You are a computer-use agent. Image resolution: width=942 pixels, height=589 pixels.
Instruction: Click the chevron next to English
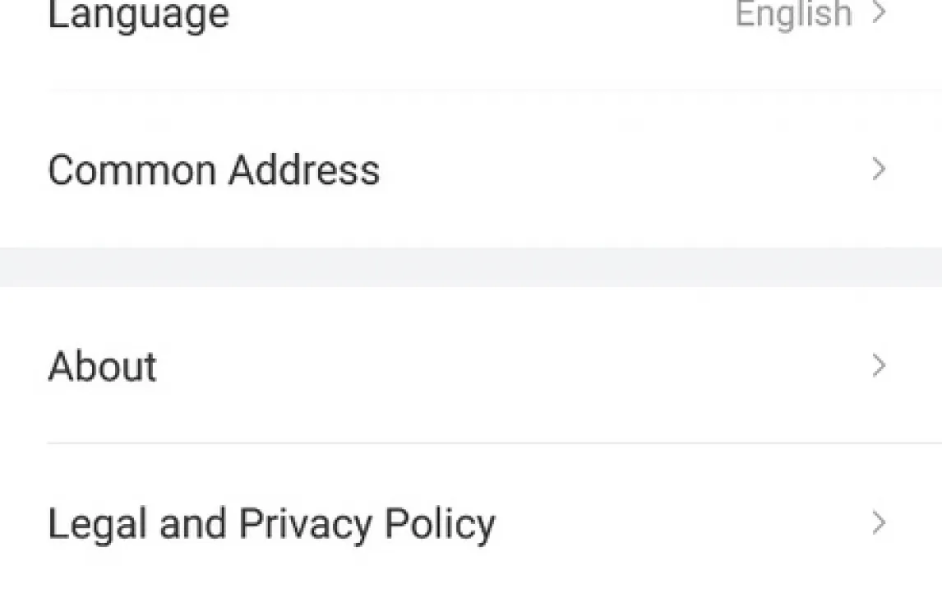click(880, 13)
